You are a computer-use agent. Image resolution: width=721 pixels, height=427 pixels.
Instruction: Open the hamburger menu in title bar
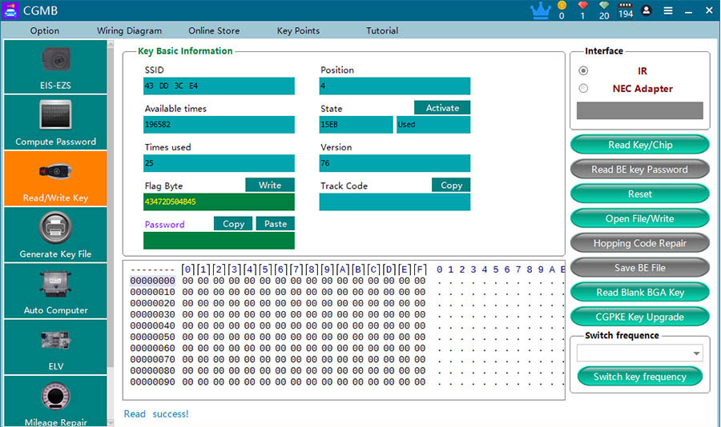[667, 11]
